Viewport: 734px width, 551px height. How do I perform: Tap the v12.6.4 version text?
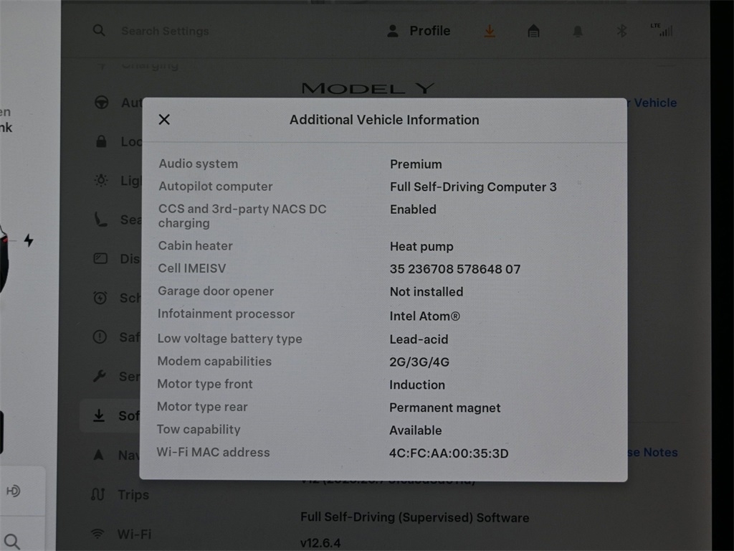point(320,543)
